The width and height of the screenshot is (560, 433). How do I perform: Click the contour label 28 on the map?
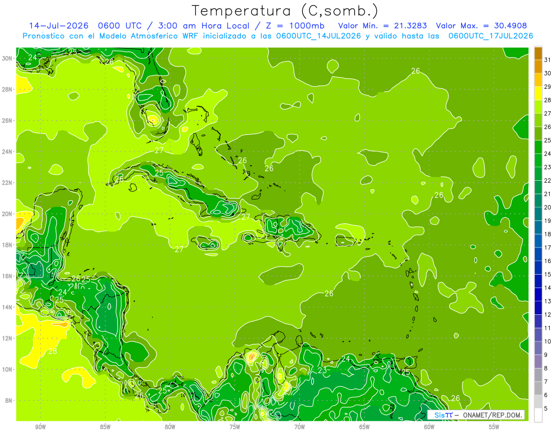tap(52, 351)
